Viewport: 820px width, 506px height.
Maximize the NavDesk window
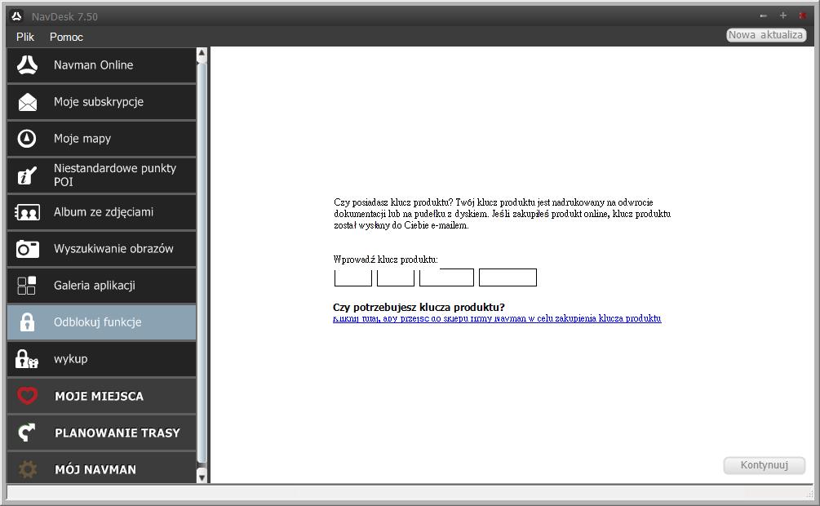coord(782,16)
